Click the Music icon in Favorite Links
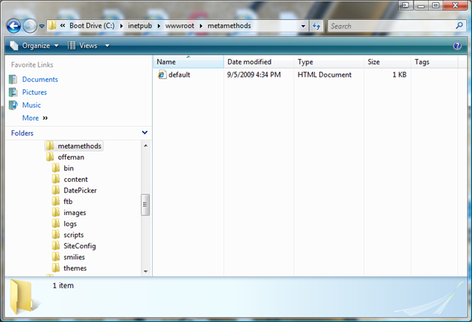Viewport: 472px width, 322px height. 13,105
